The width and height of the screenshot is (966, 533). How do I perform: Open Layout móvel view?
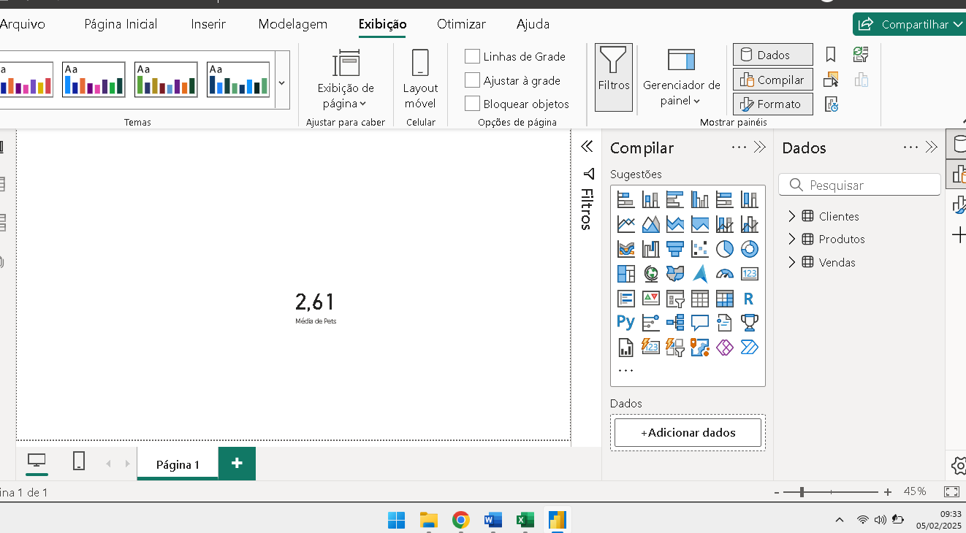pyautogui.click(x=420, y=80)
